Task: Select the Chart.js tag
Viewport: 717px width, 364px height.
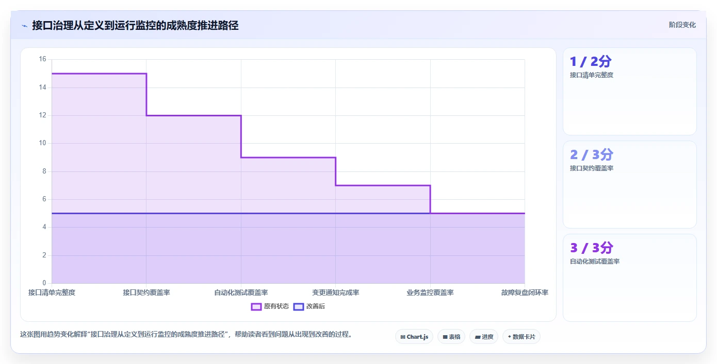Action: pyautogui.click(x=414, y=337)
